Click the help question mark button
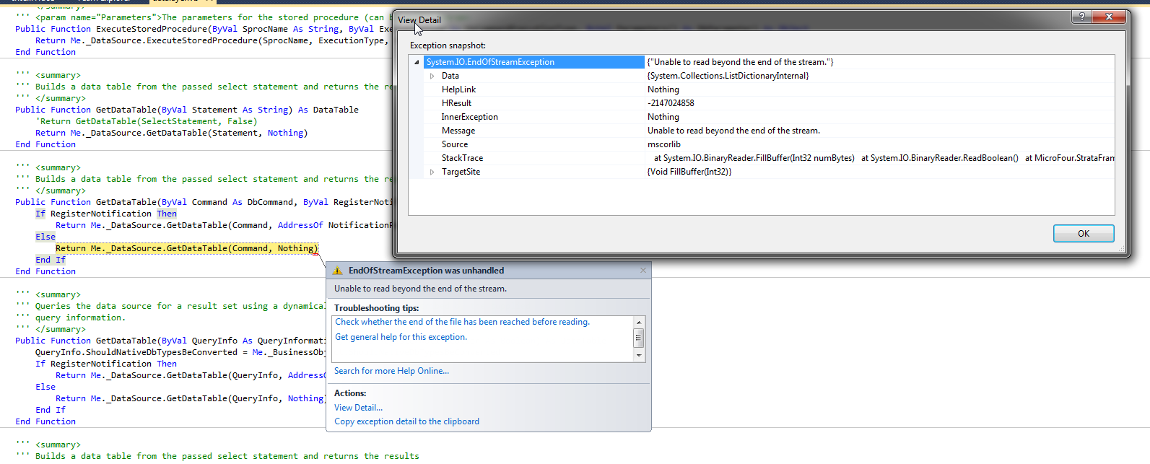 1081,17
